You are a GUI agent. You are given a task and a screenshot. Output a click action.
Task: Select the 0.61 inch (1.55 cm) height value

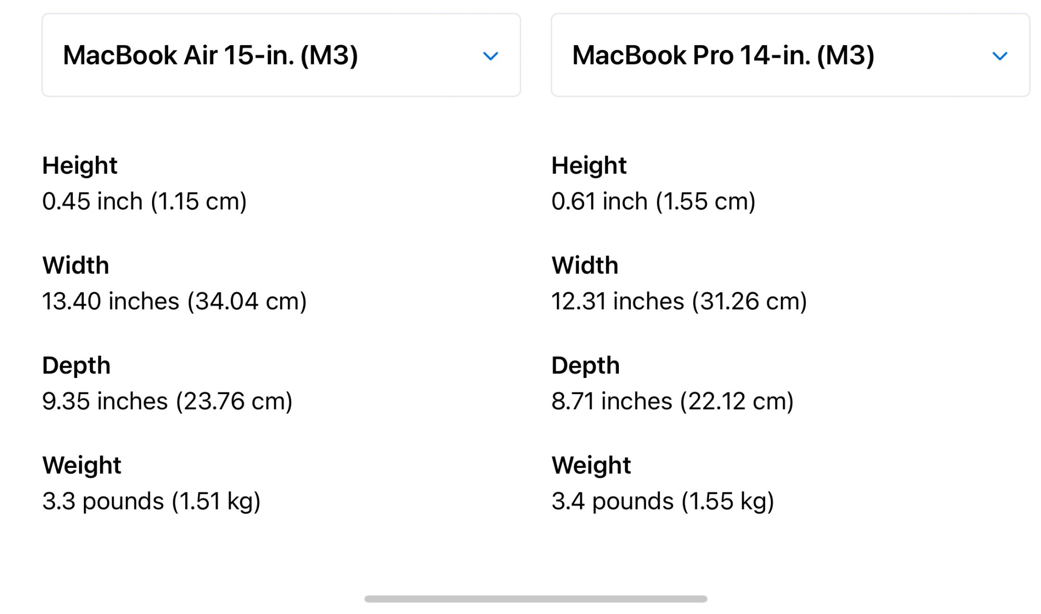pos(653,201)
